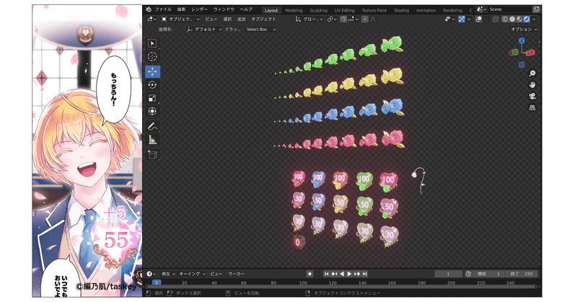This screenshot has width=577, height=302.
Task: Open the デフォルト coordinate system dropdown
Action: (204, 29)
